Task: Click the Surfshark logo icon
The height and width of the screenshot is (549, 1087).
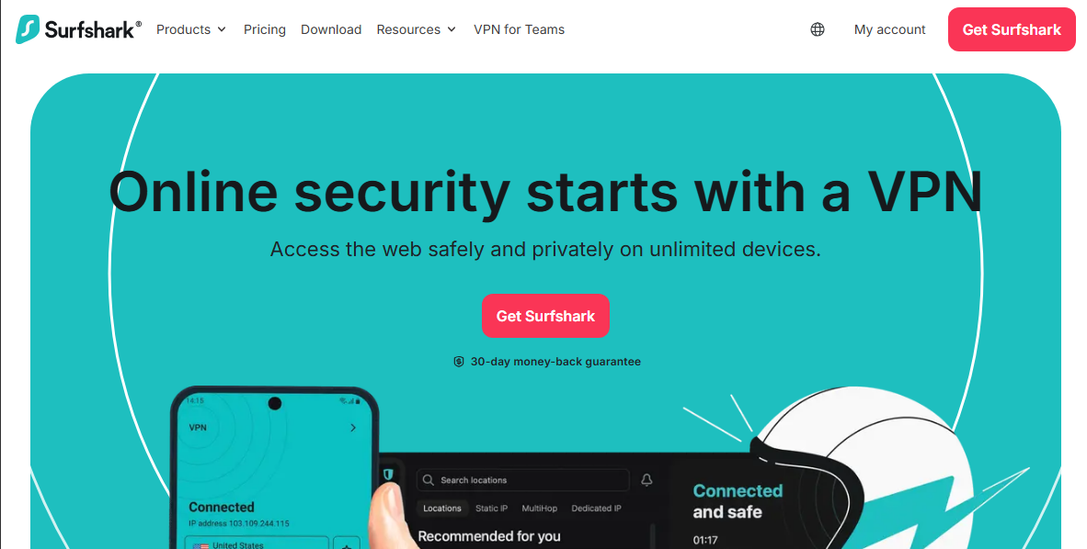Action: coord(28,29)
